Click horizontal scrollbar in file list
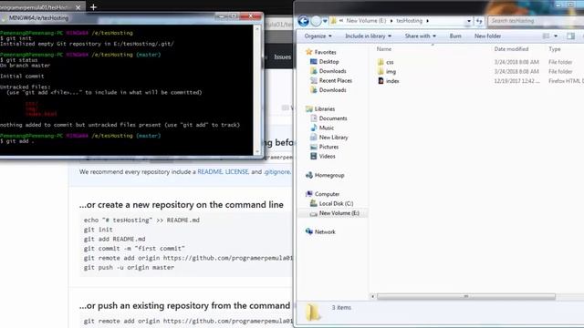 (x=465, y=296)
